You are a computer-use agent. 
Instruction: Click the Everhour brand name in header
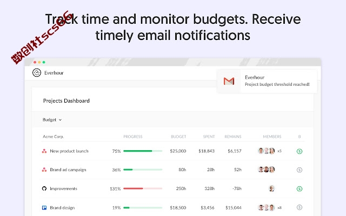tap(54, 73)
